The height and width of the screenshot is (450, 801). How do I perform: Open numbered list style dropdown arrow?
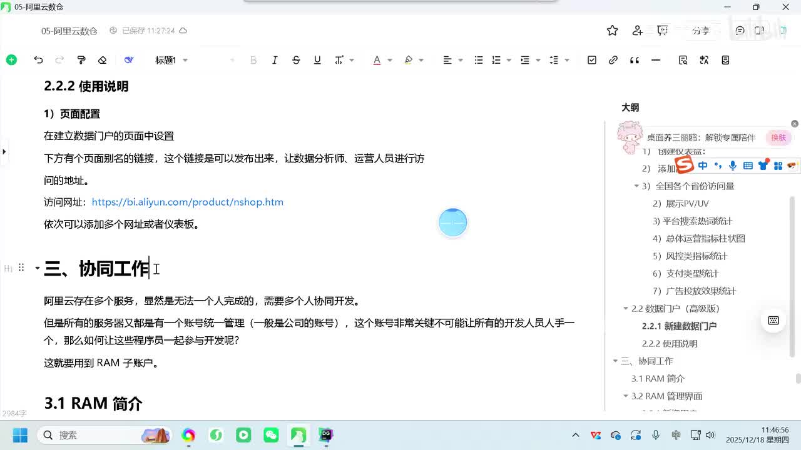click(509, 60)
